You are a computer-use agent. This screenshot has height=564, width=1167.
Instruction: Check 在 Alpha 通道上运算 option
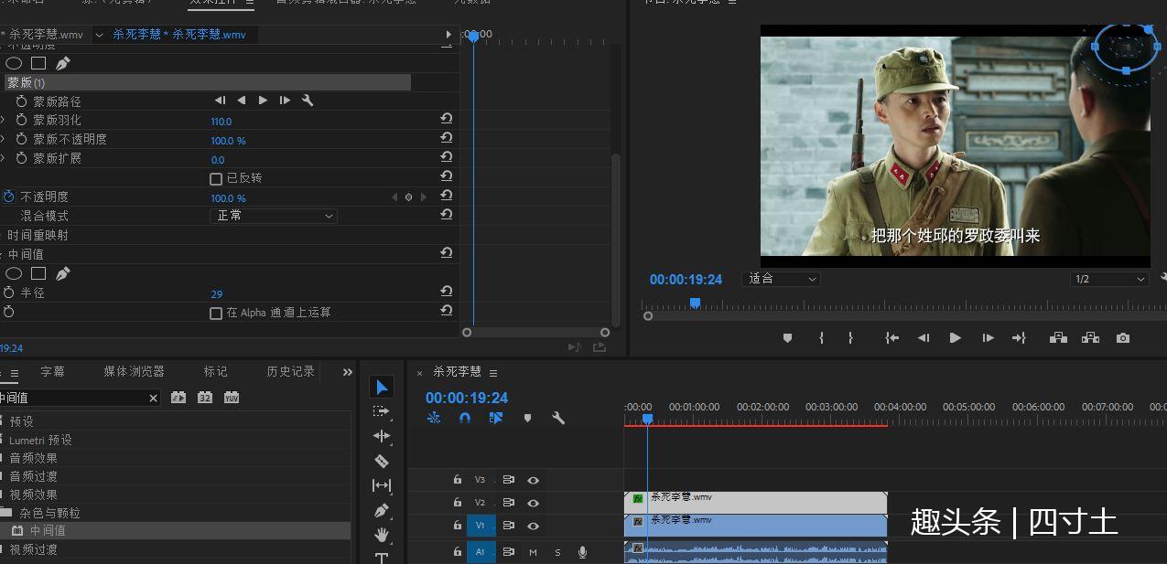(216, 313)
